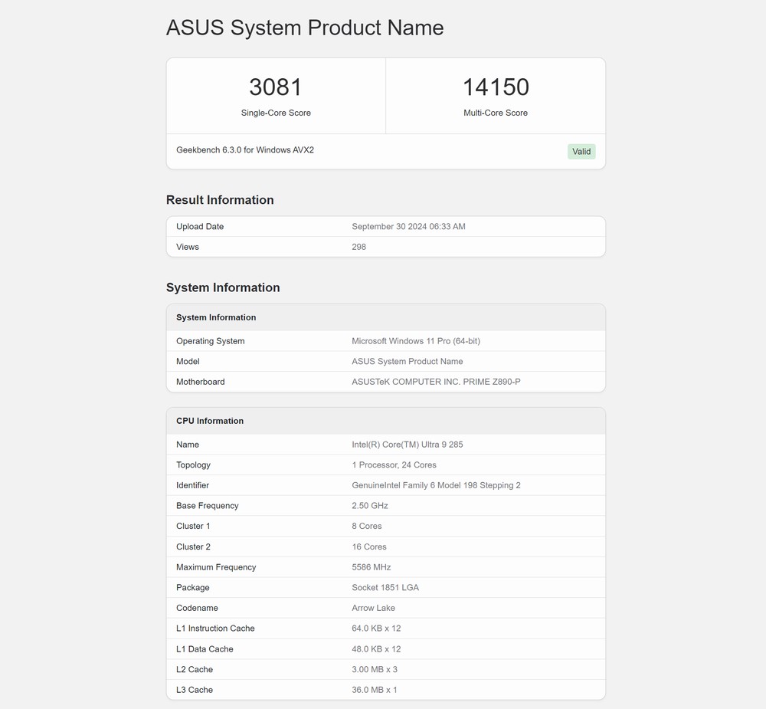766x709 pixels.
Task: Click the Identifier row label
Action: pyautogui.click(x=192, y=485)
